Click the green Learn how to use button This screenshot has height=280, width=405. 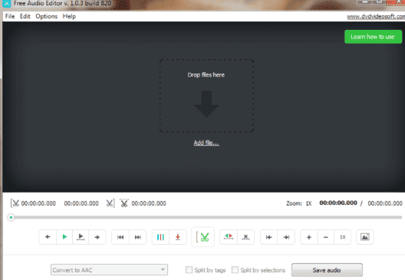(373, 37)
